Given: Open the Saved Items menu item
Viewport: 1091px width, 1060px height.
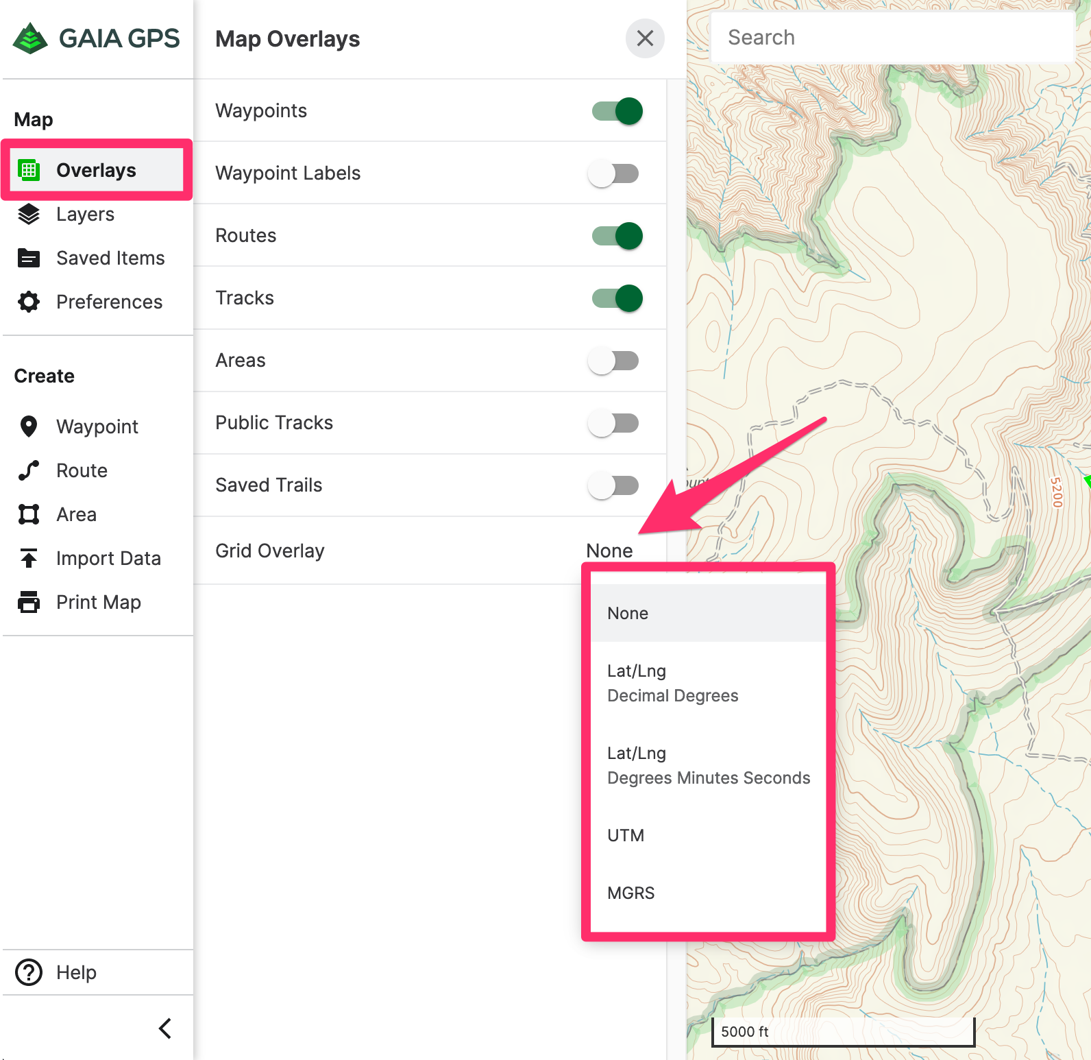Looking at the screenshot, I should coord(110,258).
